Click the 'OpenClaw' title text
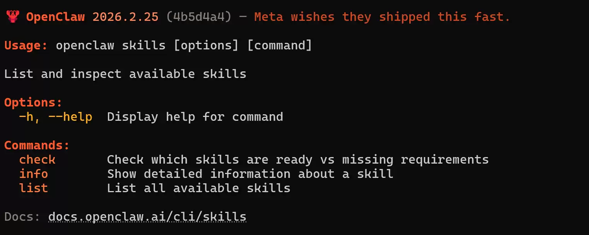The width and height of the screenshot is (589, 235). [55, 17]
